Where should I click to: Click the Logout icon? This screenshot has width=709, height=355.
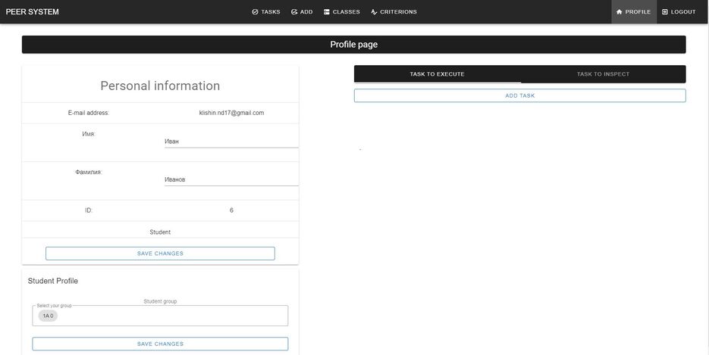(665, 12)
